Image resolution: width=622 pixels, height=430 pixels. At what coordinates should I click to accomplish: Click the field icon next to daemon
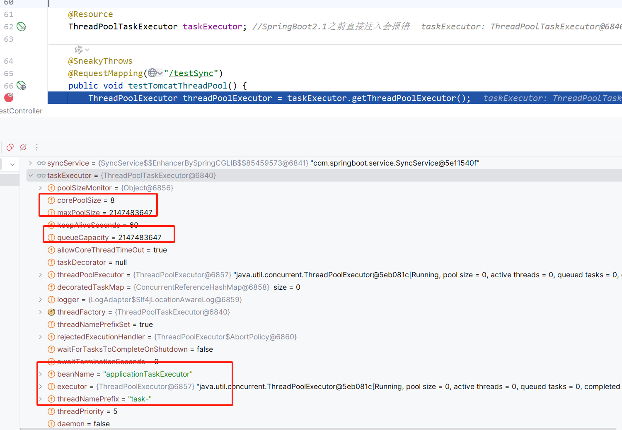click(51, 423)
